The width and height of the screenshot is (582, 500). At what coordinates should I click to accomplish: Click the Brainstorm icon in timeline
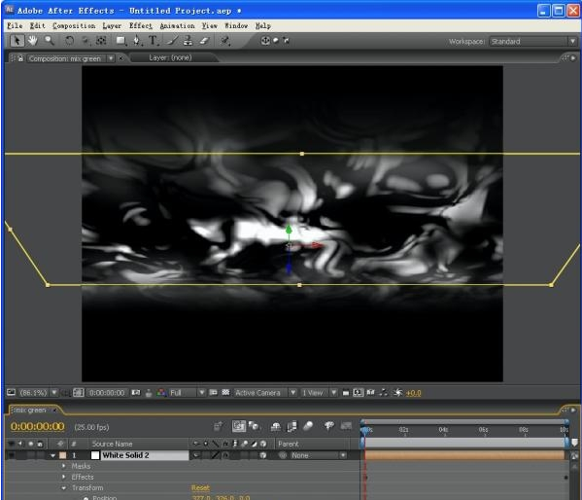pos(328,426)
